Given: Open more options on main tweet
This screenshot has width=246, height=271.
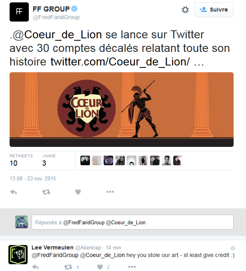Looking at the screenshot, I should 110,192.
